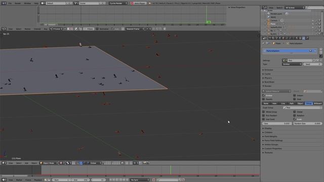
Task: Toggle the Parents checkbox
Action: pos(263,99)
